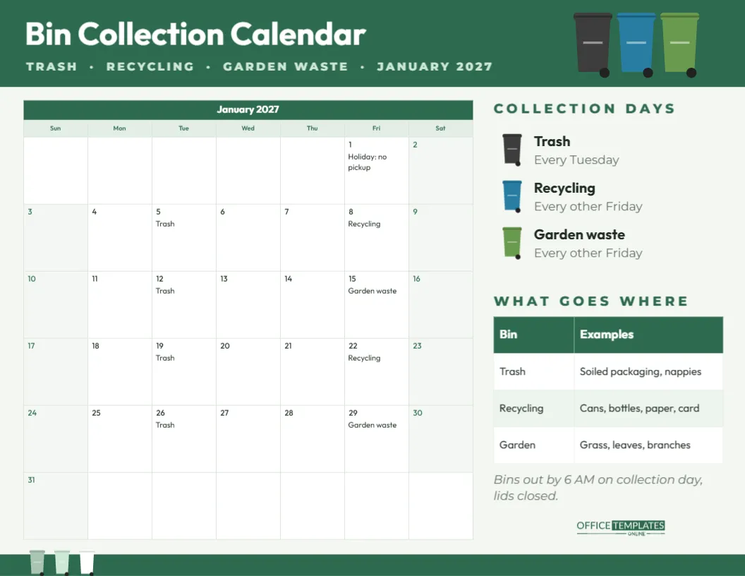Click 'Every other Friday' under Recycling
745x576 pixels.
pyautogui.click(x=588, y=207)
